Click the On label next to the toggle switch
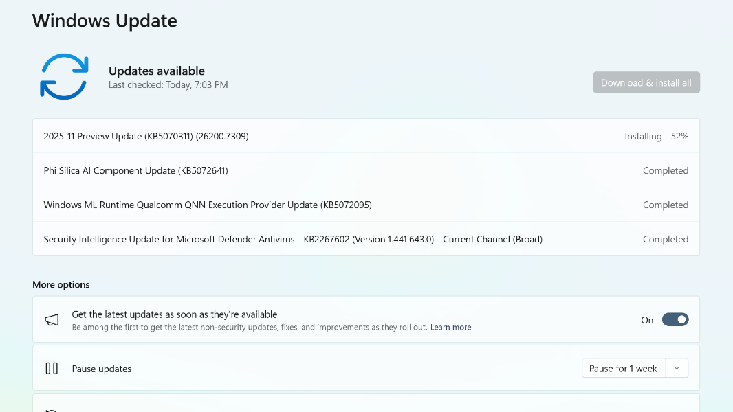The image size is (733, 412). pos(647,320)
